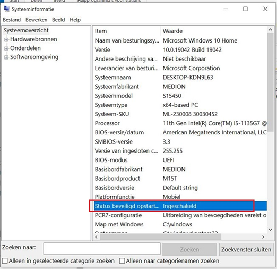This screenshot has width=277, height=269.
Task: Expand the Softwareomgeving node
Action: tap(6, 57)
